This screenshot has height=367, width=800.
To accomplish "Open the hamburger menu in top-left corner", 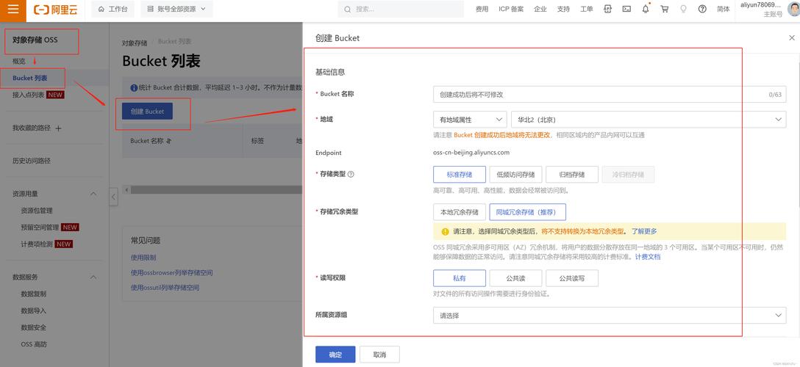I will pyautogui.click(x=13, y=10).
